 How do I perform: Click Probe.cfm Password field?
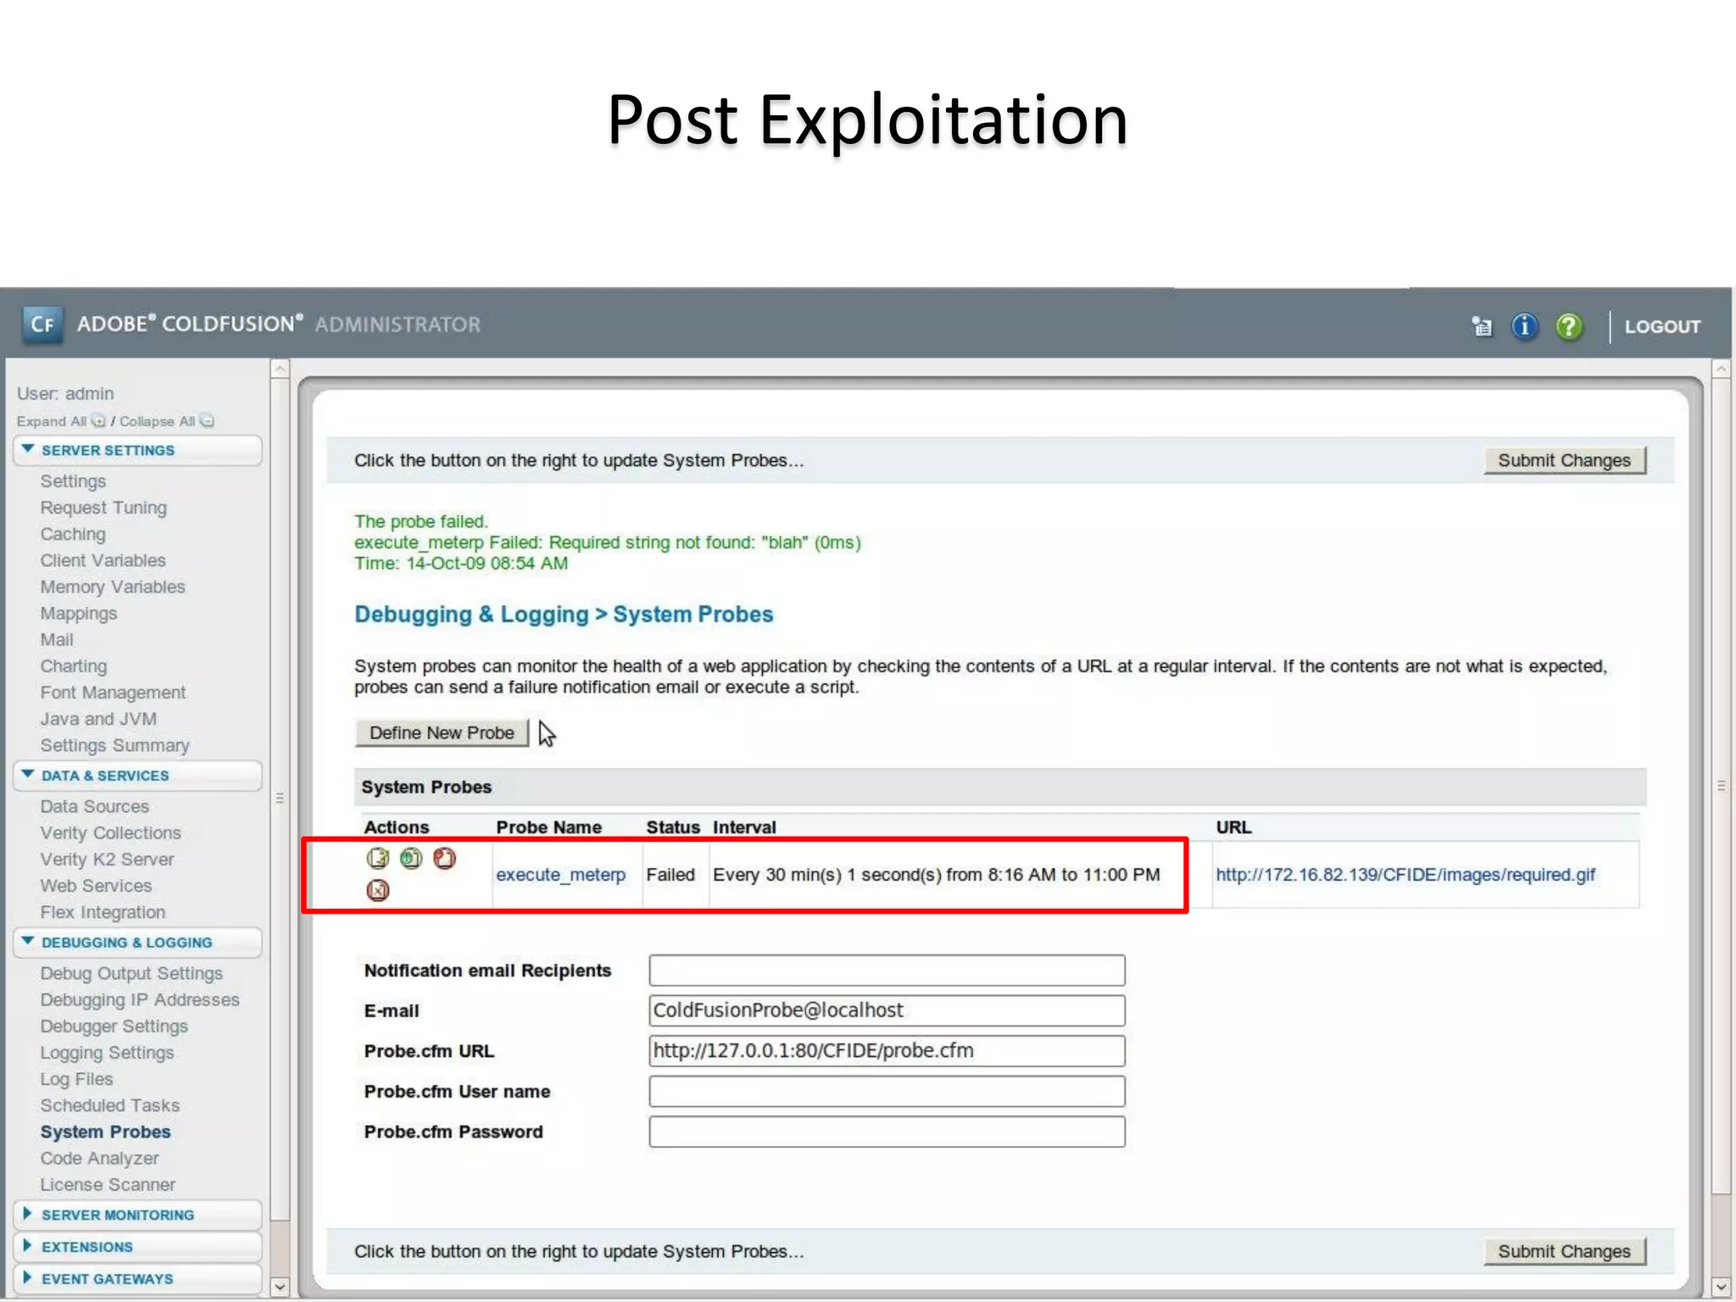click(887, 1132)
